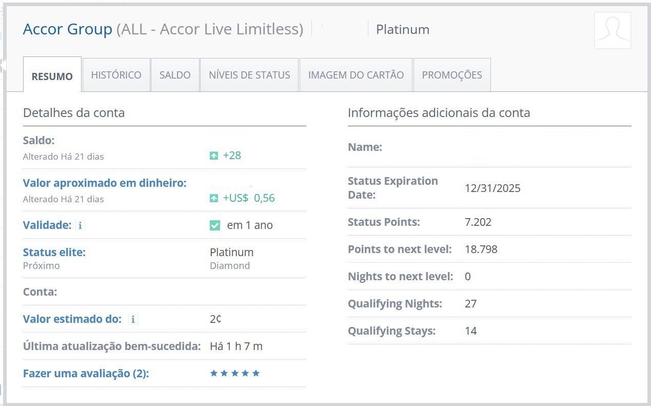This screenshot has width=651, height=406.
Task: Click the info icon beside Valor estimado do
Action: coord(133,319)
